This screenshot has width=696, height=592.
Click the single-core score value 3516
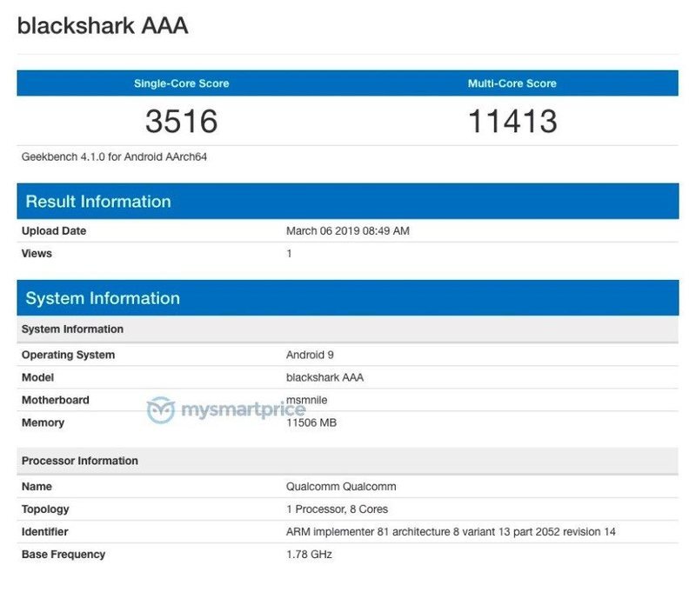coord(181,121)
